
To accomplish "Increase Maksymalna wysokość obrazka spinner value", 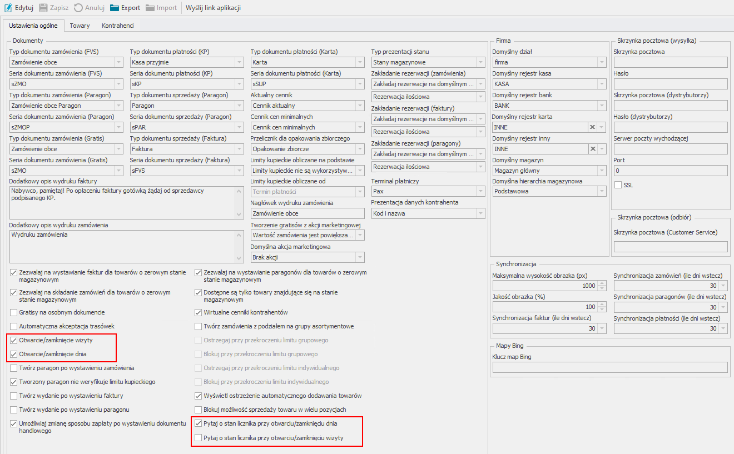I will pos(602,283).
